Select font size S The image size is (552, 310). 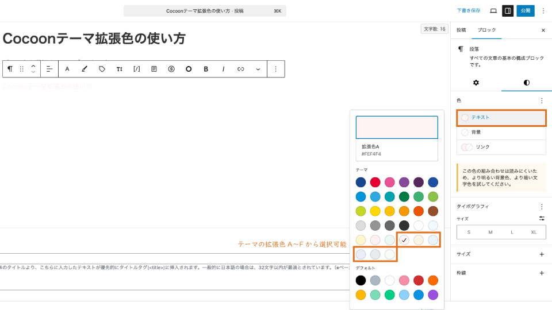tap(469, 232)
